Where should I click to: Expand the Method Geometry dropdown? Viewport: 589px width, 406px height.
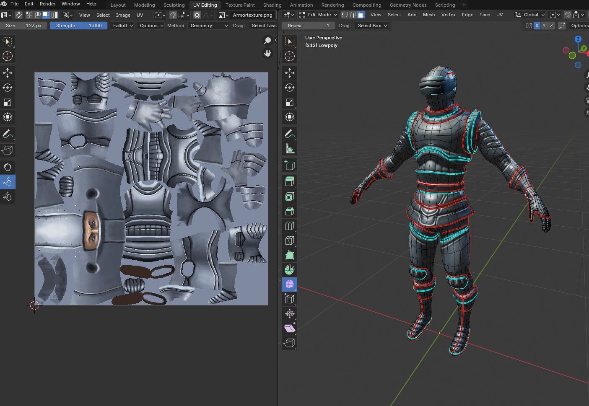209,26
